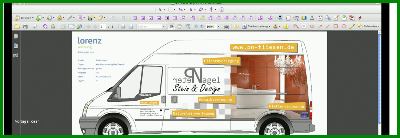Click the Suchen search field
400x138 pixels.
click(151, 27)
